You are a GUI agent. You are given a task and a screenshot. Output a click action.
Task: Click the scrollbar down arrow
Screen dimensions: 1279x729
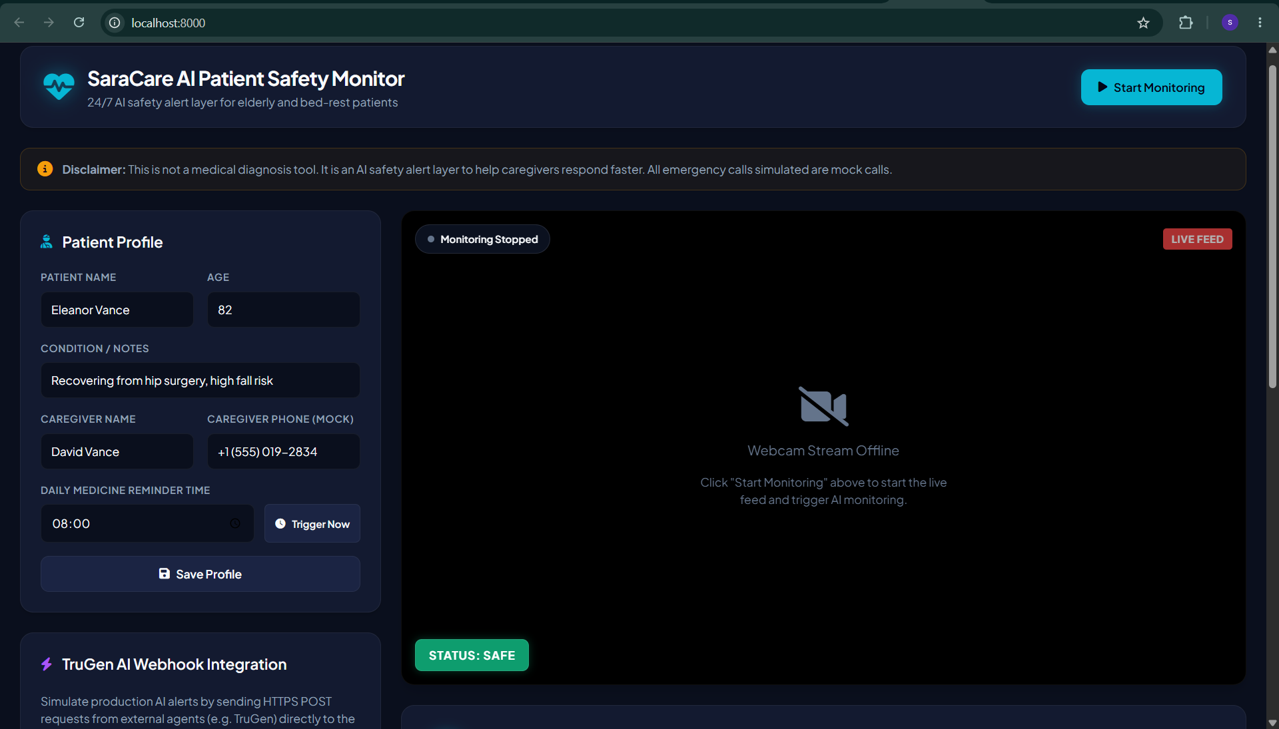1272,722
